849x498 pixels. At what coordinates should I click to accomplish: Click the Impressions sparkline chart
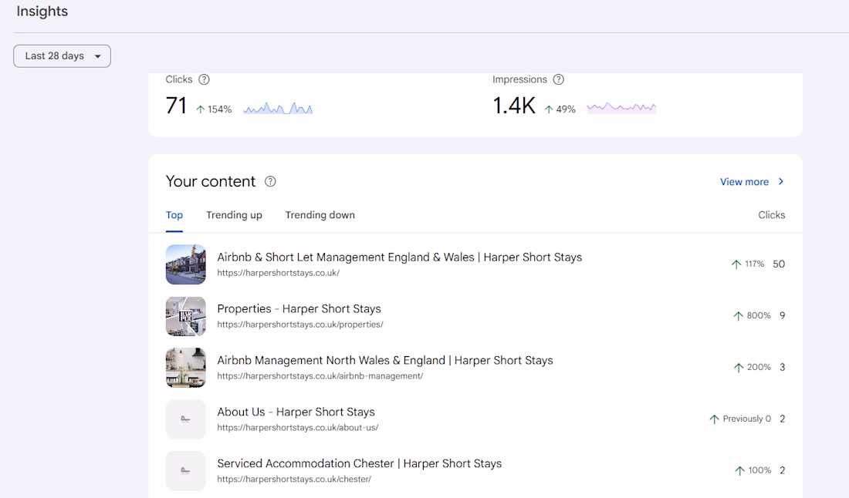coord(621,108)
